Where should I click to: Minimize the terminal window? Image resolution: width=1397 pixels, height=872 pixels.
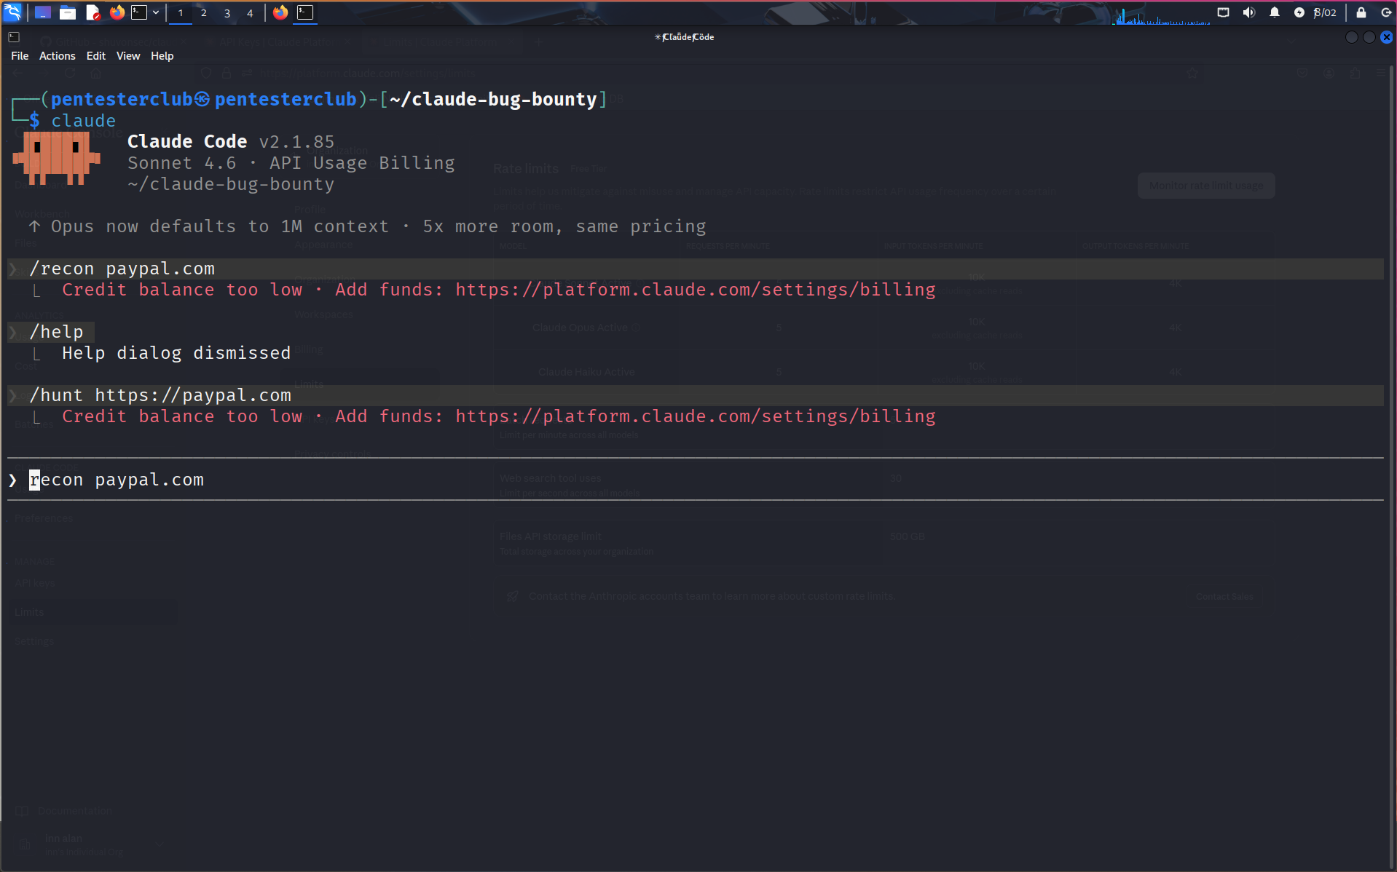1351,37
